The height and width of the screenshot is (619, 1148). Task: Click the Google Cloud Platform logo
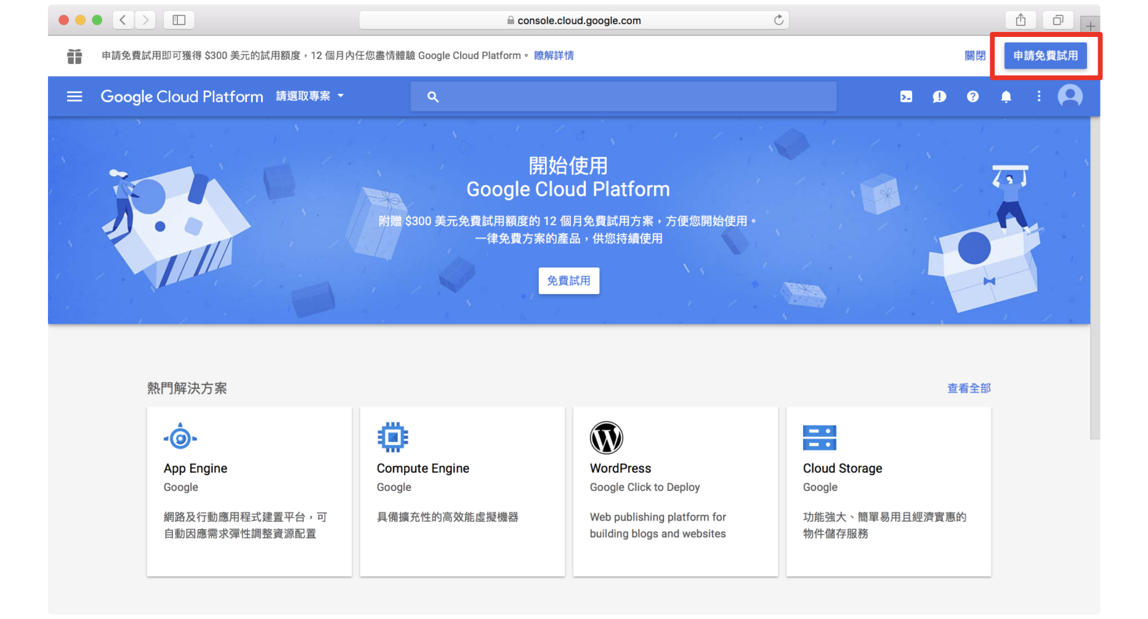click(182, 97)
